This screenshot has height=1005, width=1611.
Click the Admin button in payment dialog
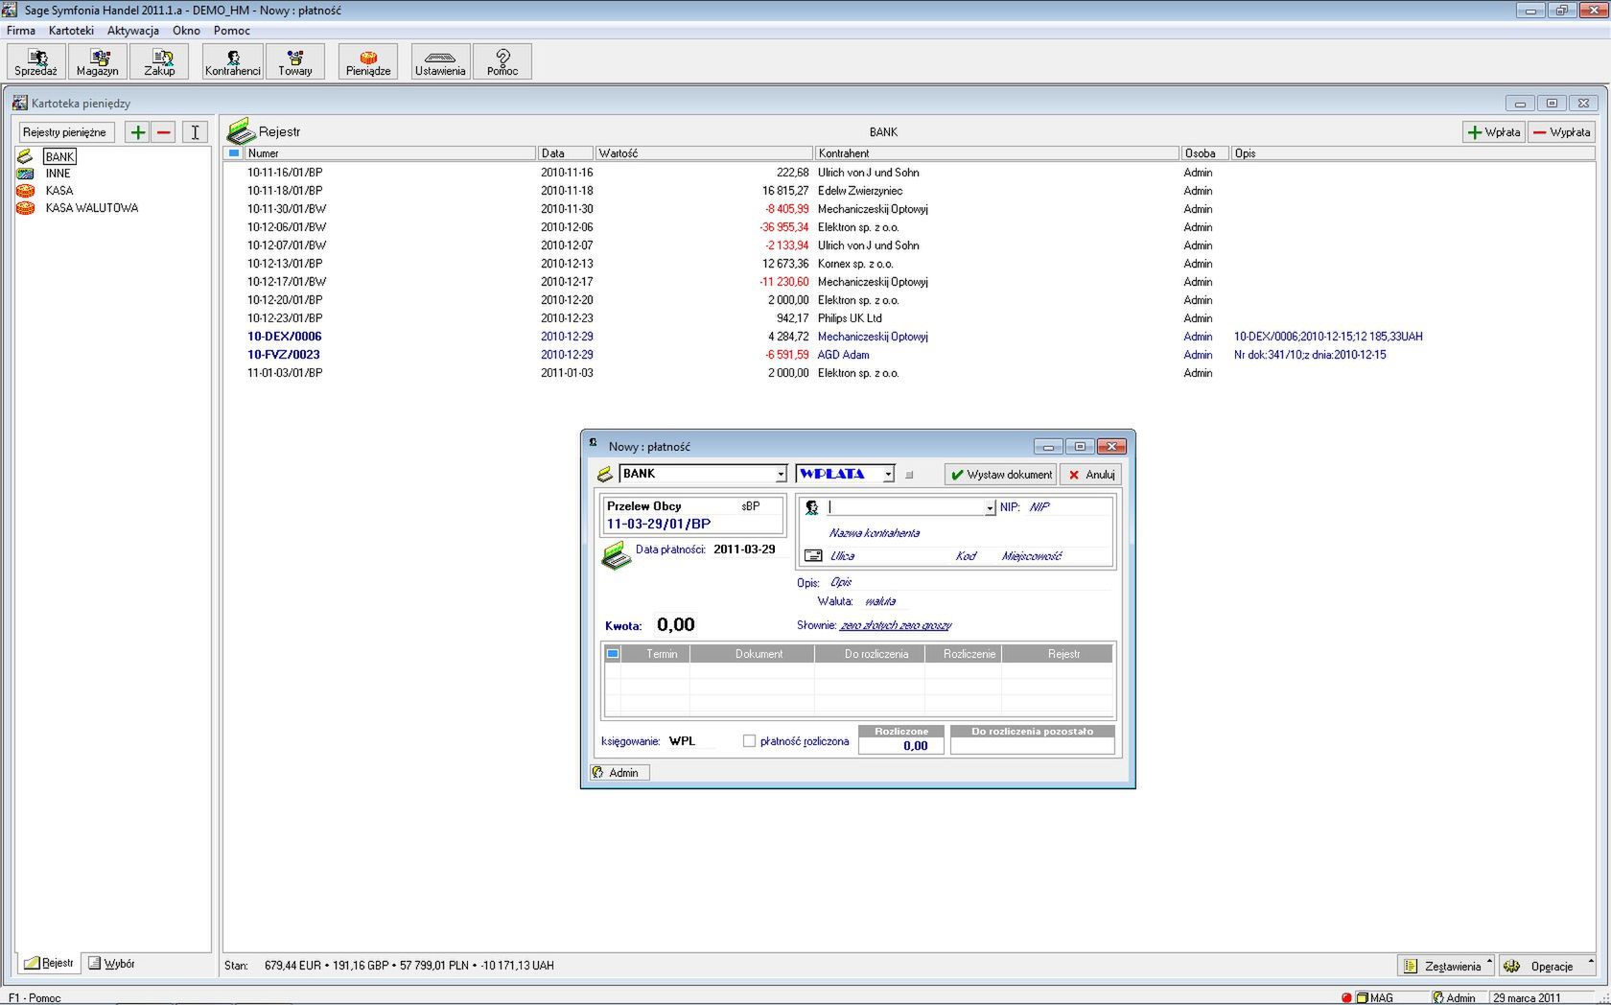pyautogui.click(x=619, y=773)
